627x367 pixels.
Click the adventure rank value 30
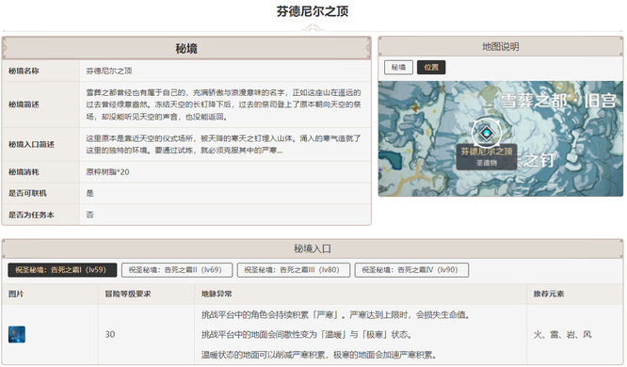[x=110, y=334]
